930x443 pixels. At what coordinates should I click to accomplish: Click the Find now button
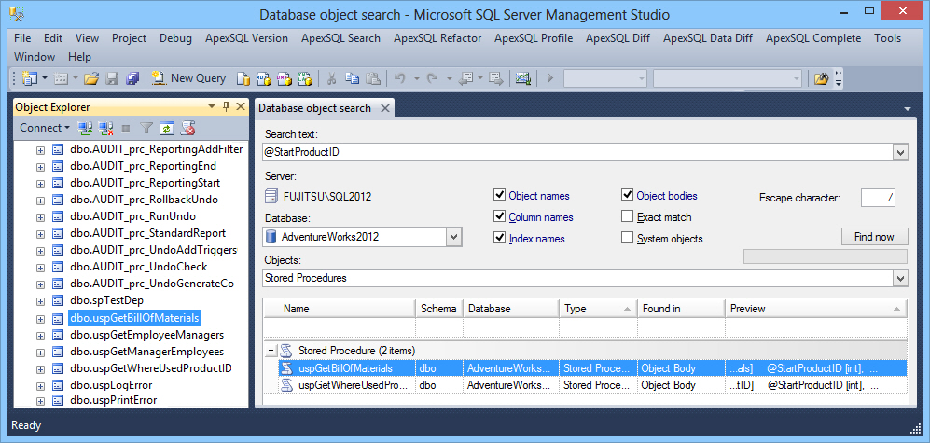click(x=874, y=237)
